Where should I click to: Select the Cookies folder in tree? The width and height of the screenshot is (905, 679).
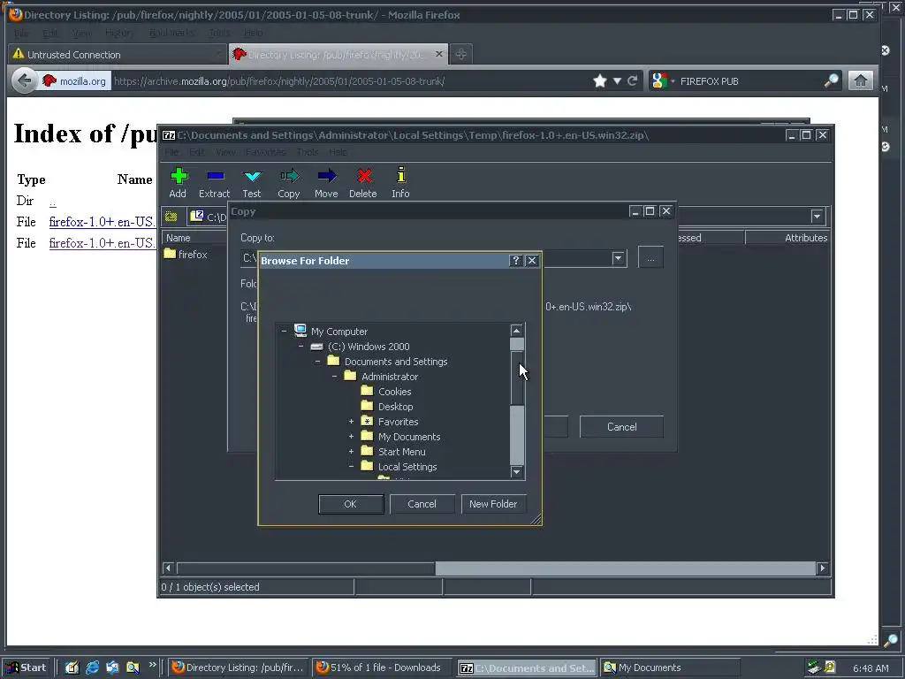pos(395,392)
